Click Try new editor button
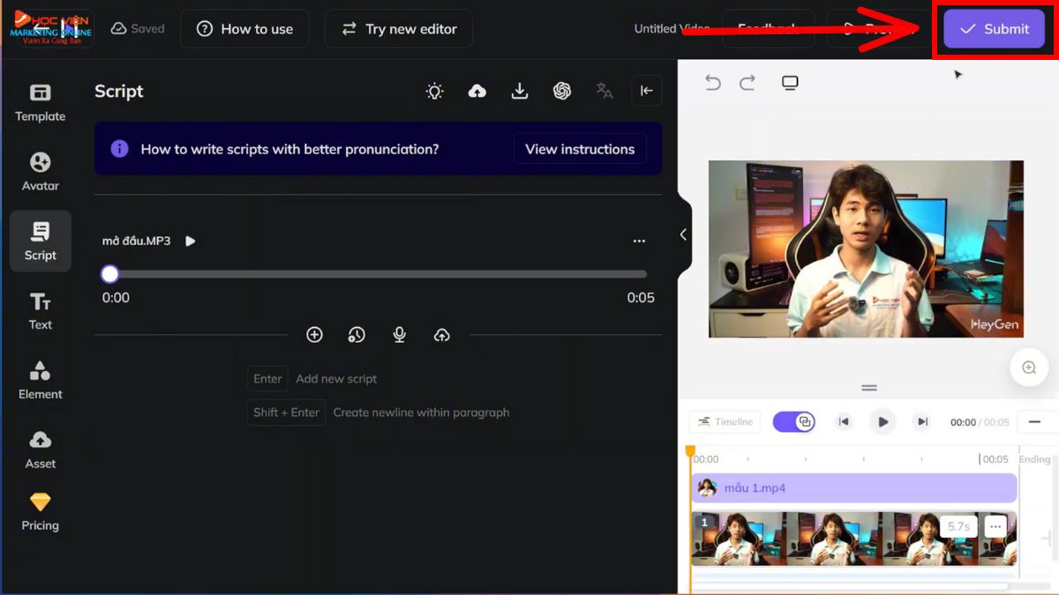This screenshot has width=1059, height=595. (399, 29)
